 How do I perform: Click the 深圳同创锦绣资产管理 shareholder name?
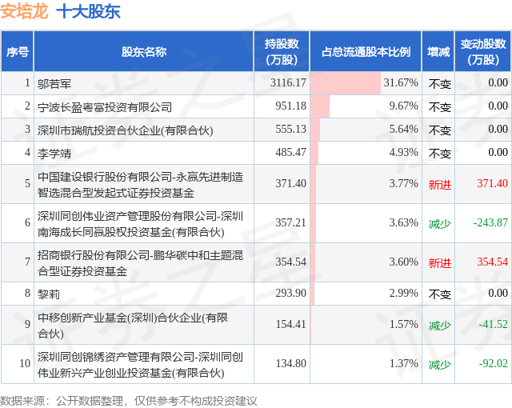[140, 364]
